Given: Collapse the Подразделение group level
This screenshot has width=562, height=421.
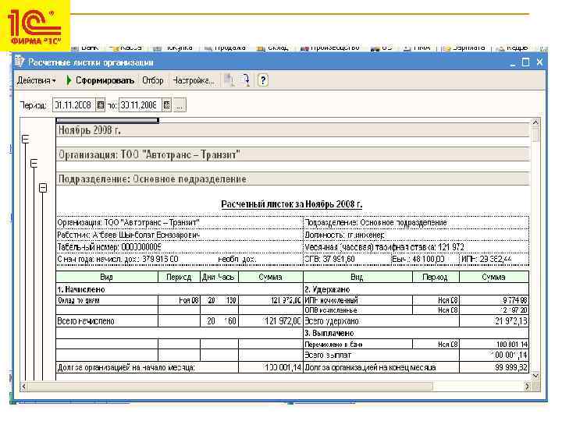Looking at the screenshot, I should pyautogui.click(x=43, y=188).
